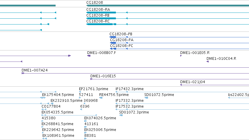The width and height of the screenshot is (249, 140).
Task: Select the IP17532.3prime EST label
Action: click(x=130, y=106)
